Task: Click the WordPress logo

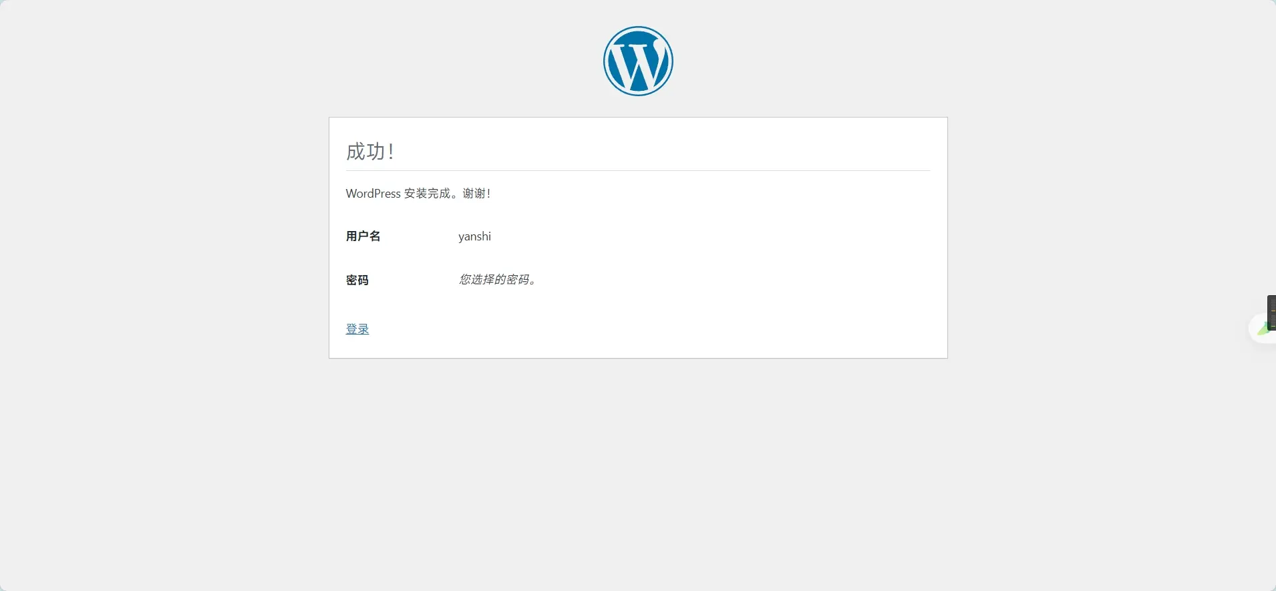Action: (638, 61)
